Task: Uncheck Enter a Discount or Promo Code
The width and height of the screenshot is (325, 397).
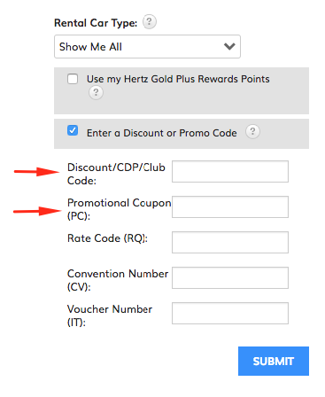Action: click(x=73, y=130)
